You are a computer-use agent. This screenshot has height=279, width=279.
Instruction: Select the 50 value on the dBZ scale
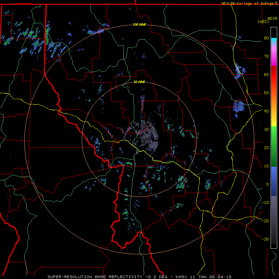[266, 93]
